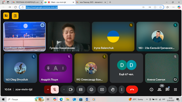This screenshot has width=182, height=102.
Task: Open volume control in system tray
Action: (157, 99)
